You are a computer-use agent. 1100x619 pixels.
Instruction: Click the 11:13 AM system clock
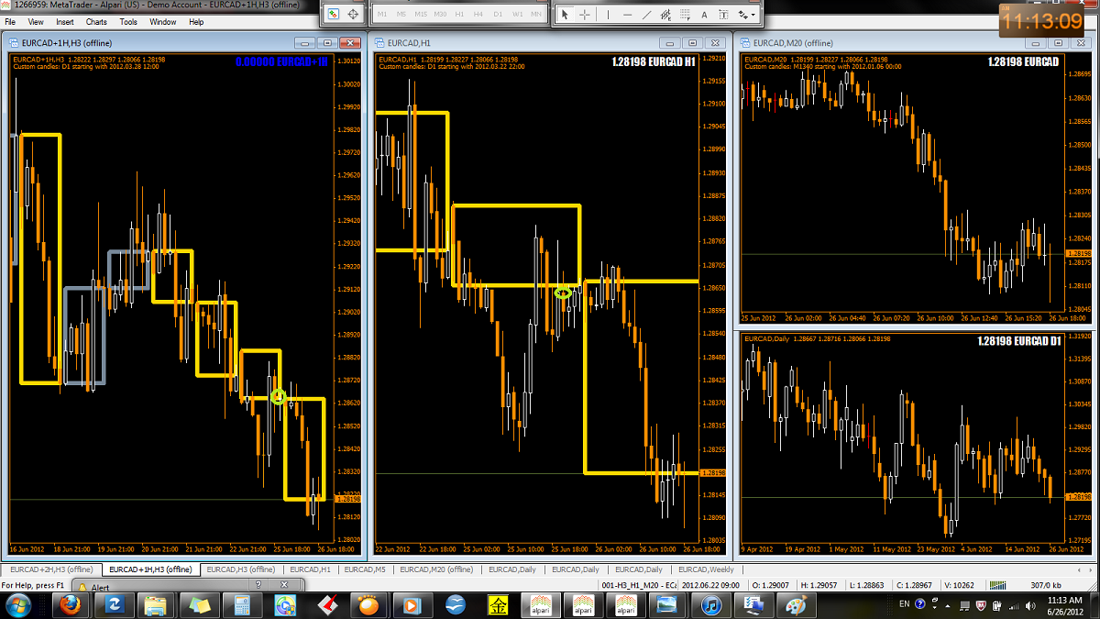(1064, 599)
